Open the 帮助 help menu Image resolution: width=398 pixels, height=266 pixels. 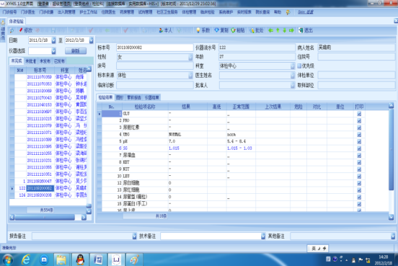(278, 12)
